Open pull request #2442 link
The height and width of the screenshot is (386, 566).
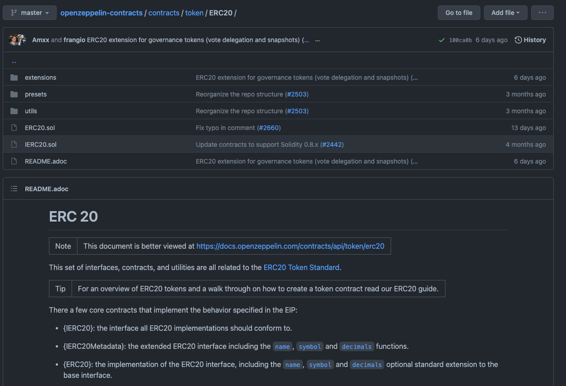click(332, 145)
